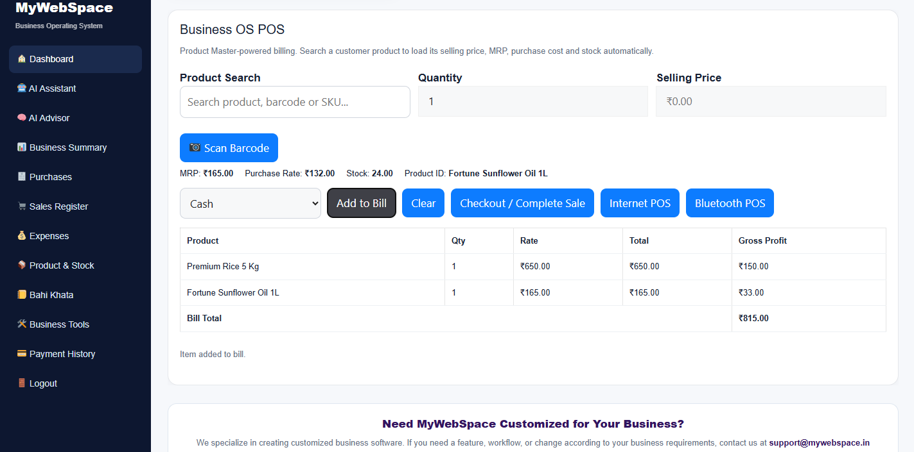Focus the Product Search input field

point(295,102)
